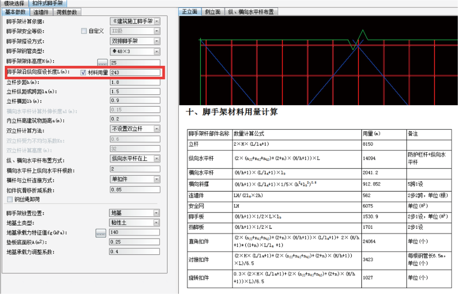
Task: Select the 十、脚手架材料用量计算 heading
Action: (x=232, y=112)
